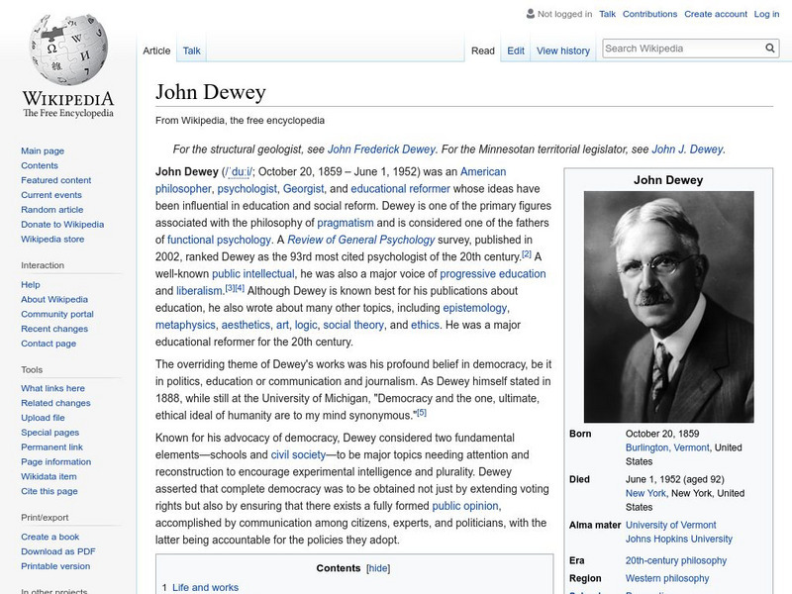Open the Contact page link
The width and height of the screenshot is (792, 594).
click(49, 343)
